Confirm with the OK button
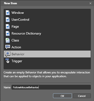This screenshot has height=101, width=94. click(62, 96)
